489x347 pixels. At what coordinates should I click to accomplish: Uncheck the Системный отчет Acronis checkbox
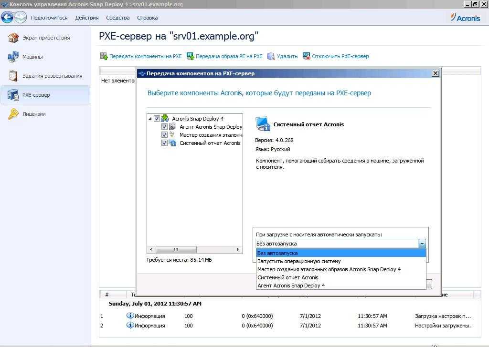pyautogui.click(x=164, y=143)
